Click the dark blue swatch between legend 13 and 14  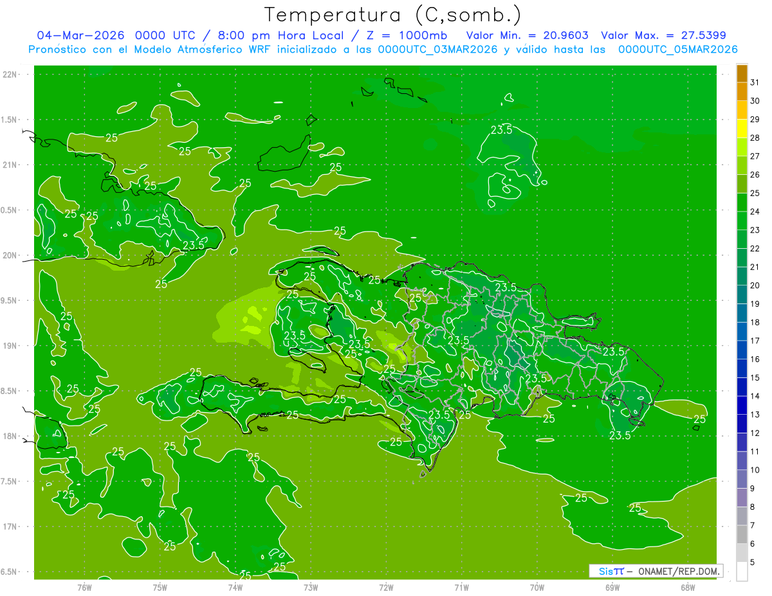[742, 405]
